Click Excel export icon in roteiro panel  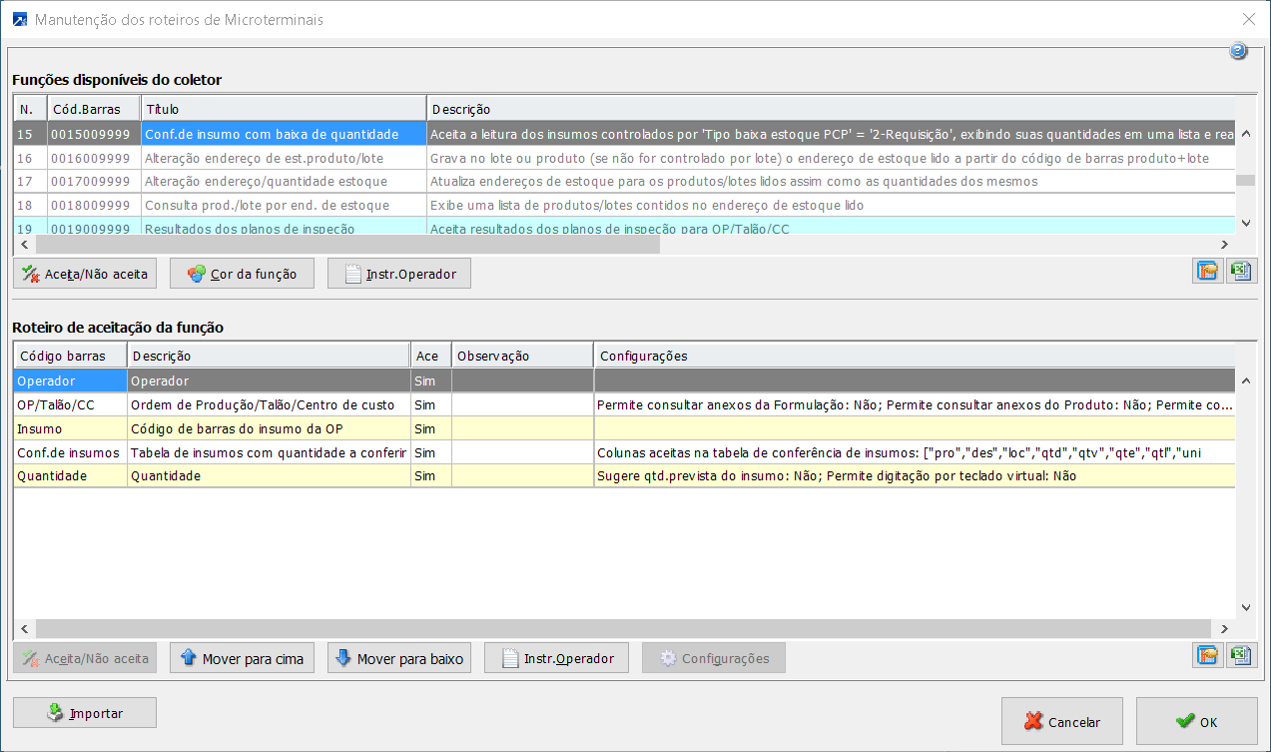tap(1241, 655)
